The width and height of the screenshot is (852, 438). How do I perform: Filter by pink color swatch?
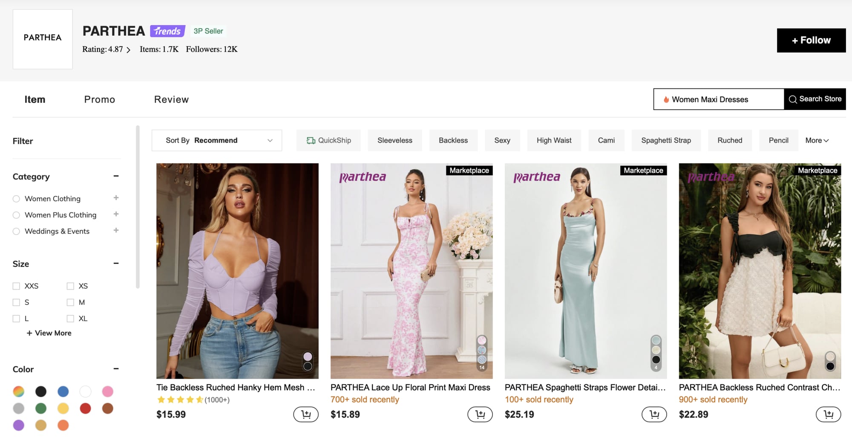[108, 392]
